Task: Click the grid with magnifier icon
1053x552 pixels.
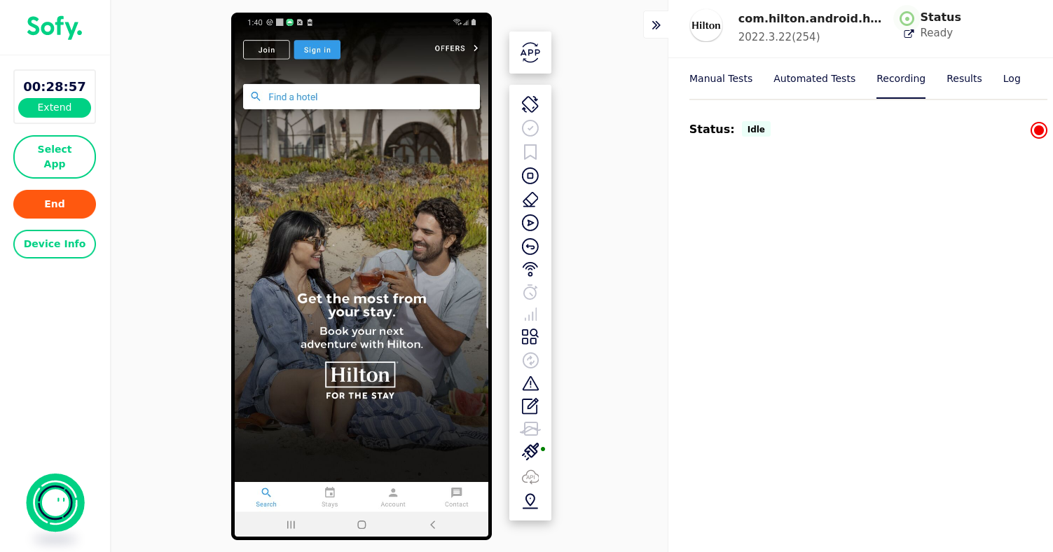Action: pos(530,337)
